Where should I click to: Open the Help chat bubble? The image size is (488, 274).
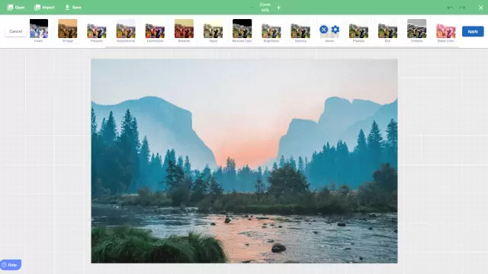tap(10, 265)
